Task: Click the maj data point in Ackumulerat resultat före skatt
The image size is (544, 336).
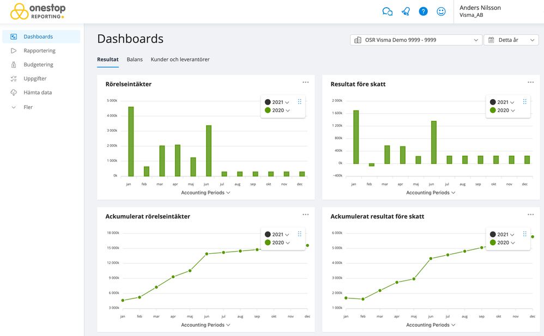Action: [414, 279]
